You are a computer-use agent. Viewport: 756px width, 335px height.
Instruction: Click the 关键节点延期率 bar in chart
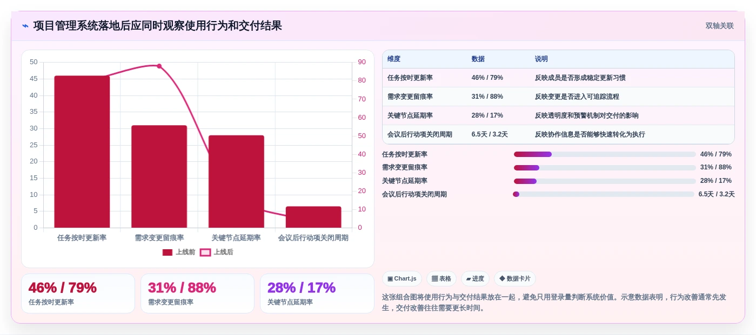tap(236, 181)
